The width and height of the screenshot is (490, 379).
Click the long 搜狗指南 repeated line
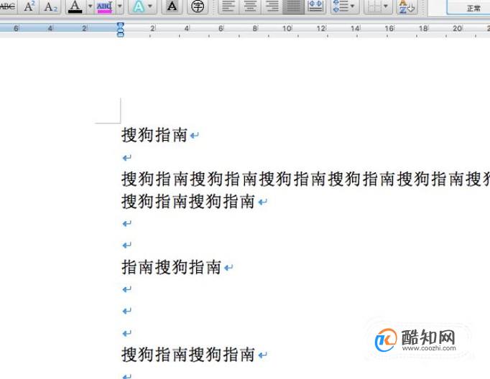click(x=305, y=179)
